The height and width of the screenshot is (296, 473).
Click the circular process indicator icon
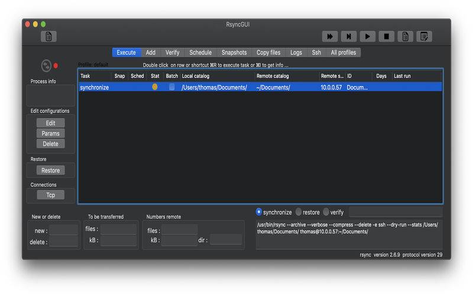click(x=46, y=66)
